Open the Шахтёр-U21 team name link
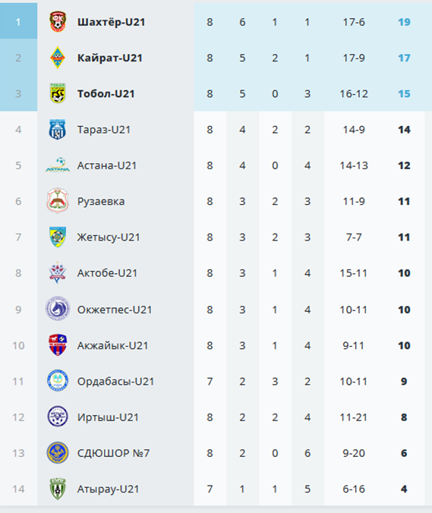Screen dimensions: 432x513 pos(111,22)
